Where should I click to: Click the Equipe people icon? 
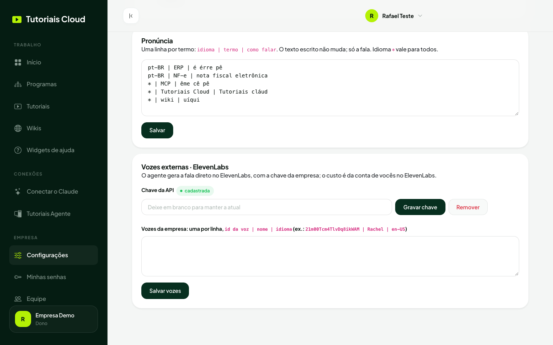(x=18, y=299)
